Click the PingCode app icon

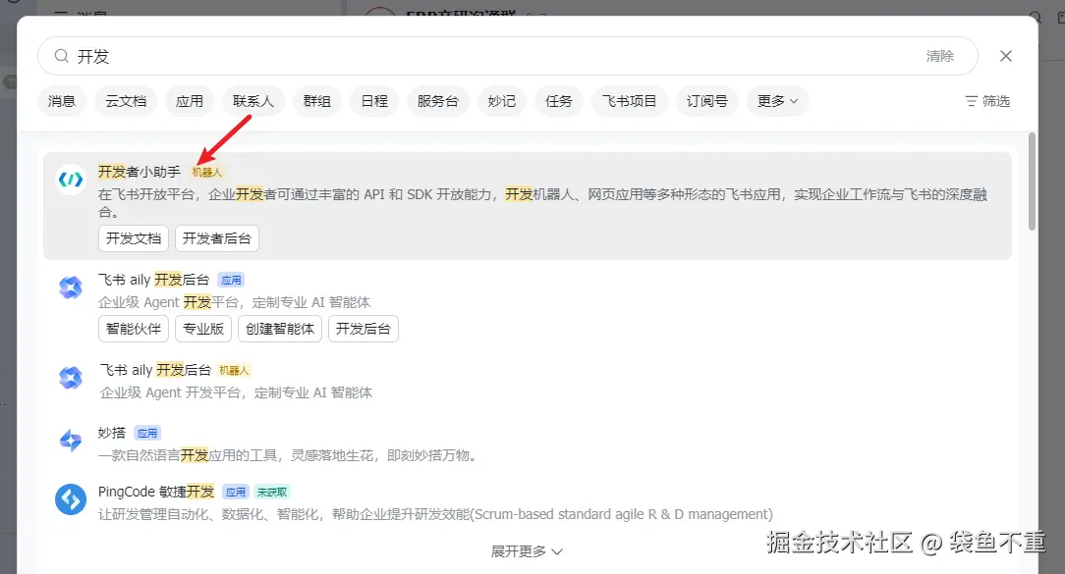pyautogui.click(x=71, y=500)
